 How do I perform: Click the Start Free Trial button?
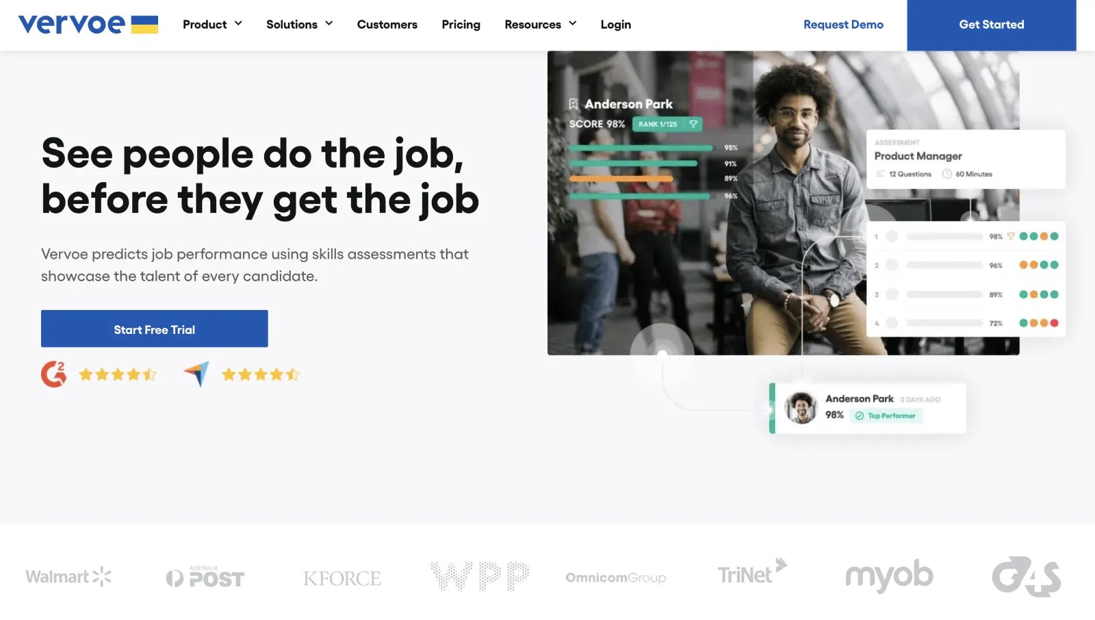(155, 328)
